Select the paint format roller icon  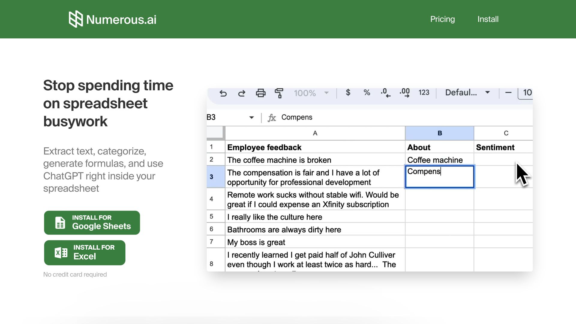click(x=279, y=93)
